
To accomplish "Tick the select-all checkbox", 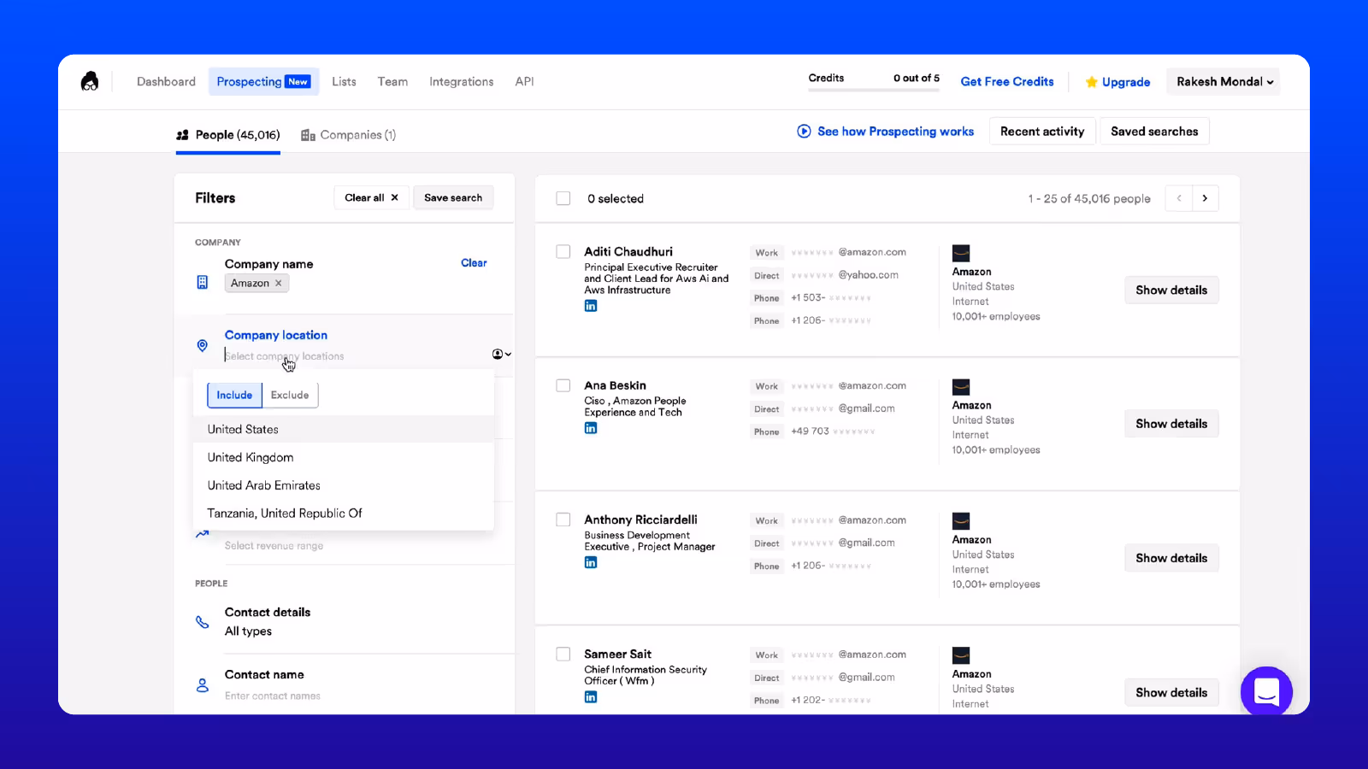I will coord(563,198).
